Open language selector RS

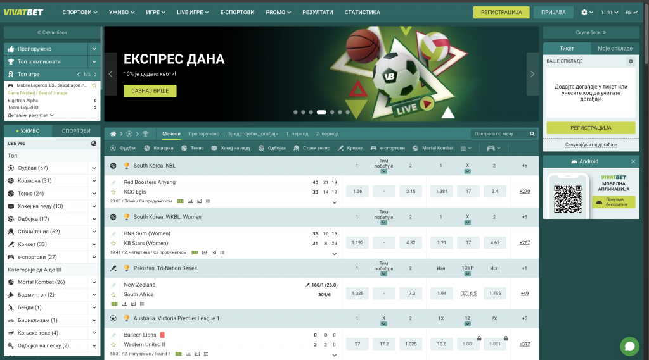click(631, 13)
